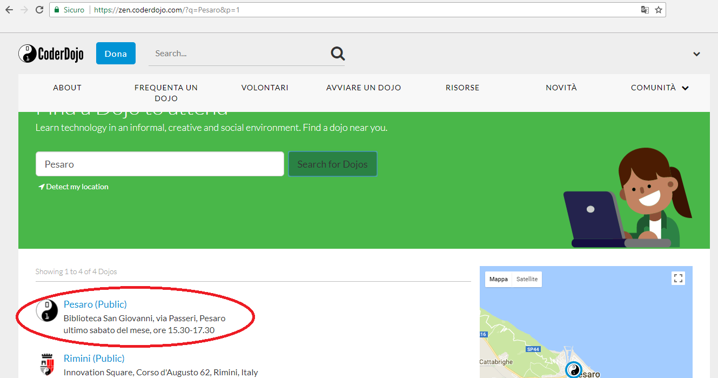The width and height of the screenshot is (718, 378).
Task: Click the translate page icon in address bar
Action: tap(645, 10)
